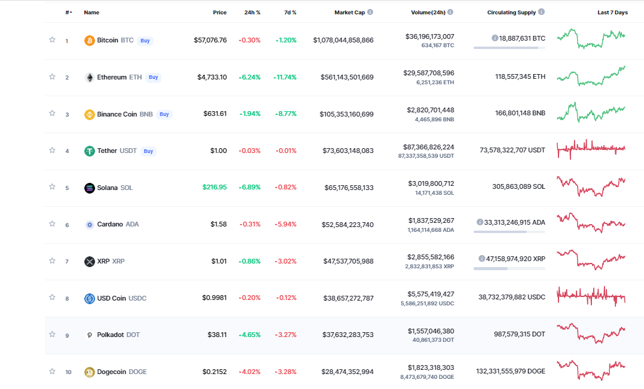Screen dimensions: 644x389
Task: Sort table by Price column header
Action: pyautogui.click(x=219, y=13)
